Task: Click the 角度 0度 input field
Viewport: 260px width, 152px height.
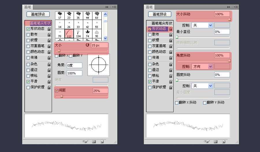Action: 75,65
